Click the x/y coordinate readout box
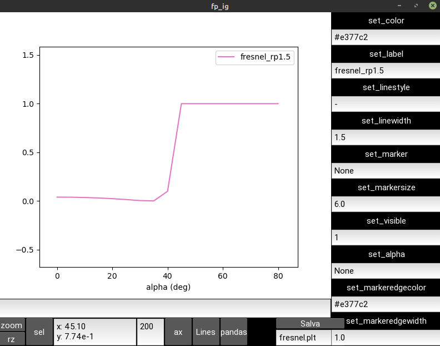Screen dimensions: 440x346 pyautogui.click(x=95, y=332)
